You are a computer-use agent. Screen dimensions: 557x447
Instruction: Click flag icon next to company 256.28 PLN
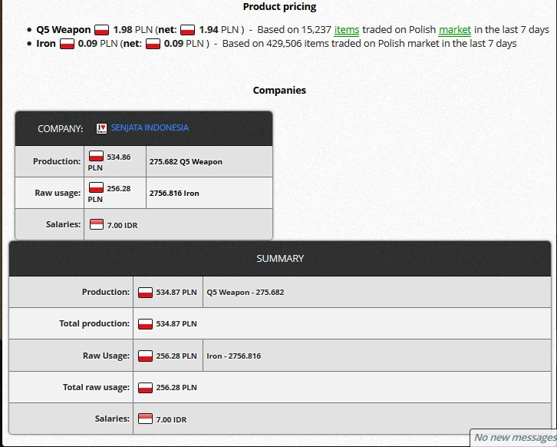click(x=96, y=187)
